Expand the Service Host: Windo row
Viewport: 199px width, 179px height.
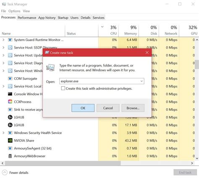3,71
